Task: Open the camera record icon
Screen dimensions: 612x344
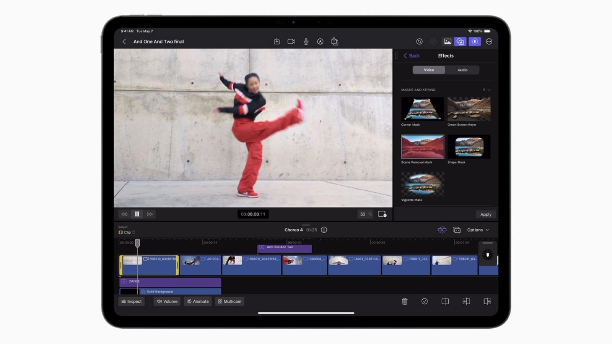Action: (x=291, y=42)
